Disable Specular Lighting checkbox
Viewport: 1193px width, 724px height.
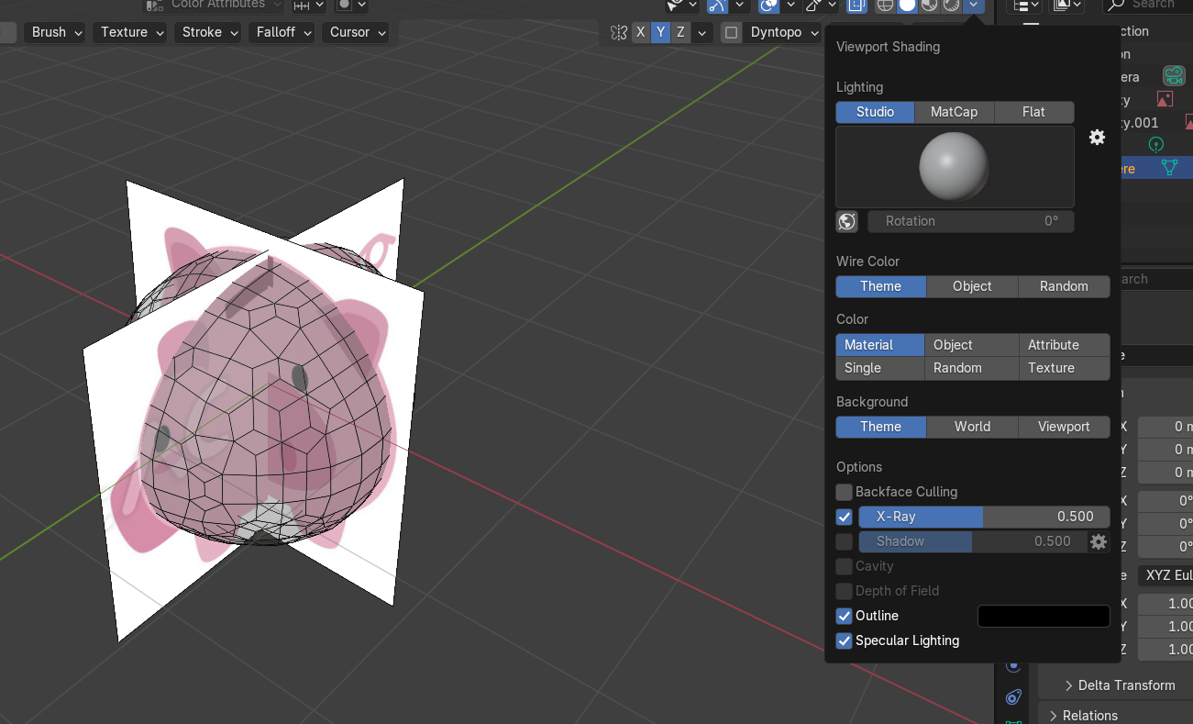(845, 640)
